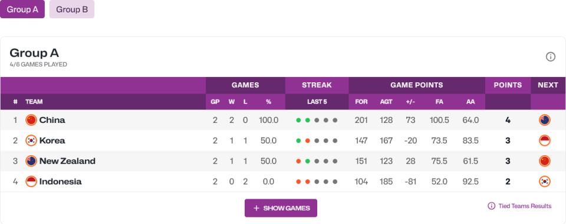Screen dimensions: 566x224
Task: Click Indonesia's next opponent flag icon
Action: (545, 182)
